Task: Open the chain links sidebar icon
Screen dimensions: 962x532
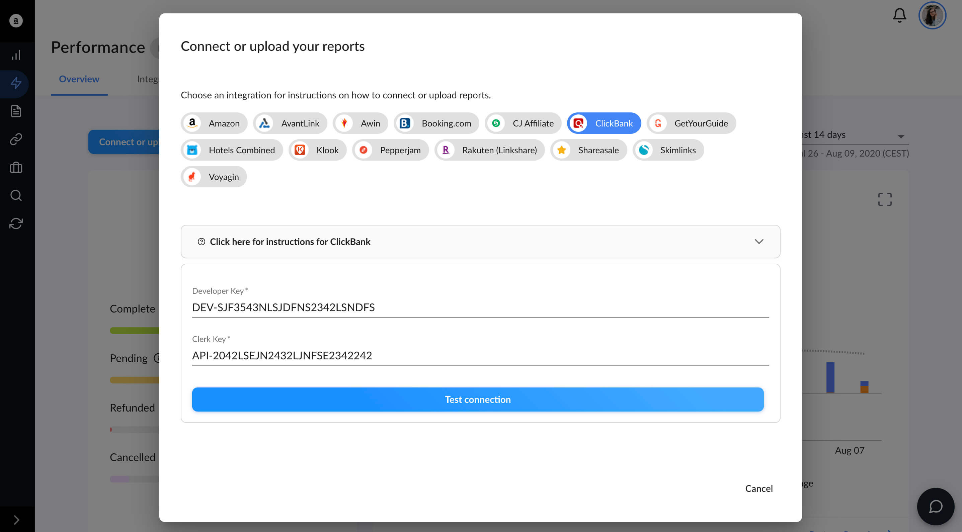Action: [16, 139]
